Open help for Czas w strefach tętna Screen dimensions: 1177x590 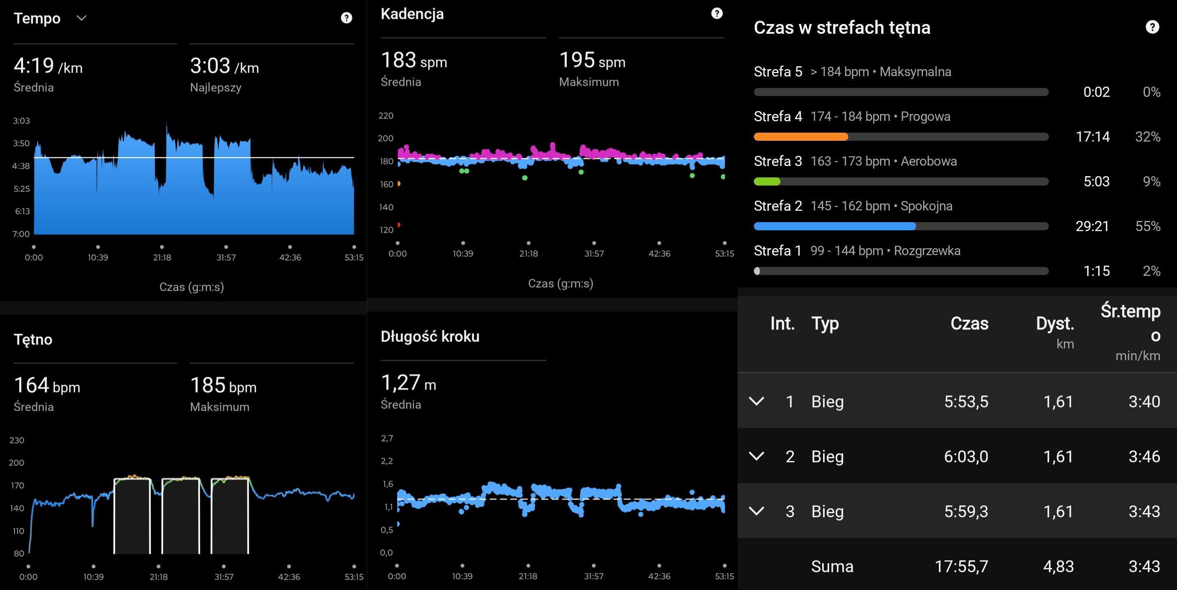1152,27
